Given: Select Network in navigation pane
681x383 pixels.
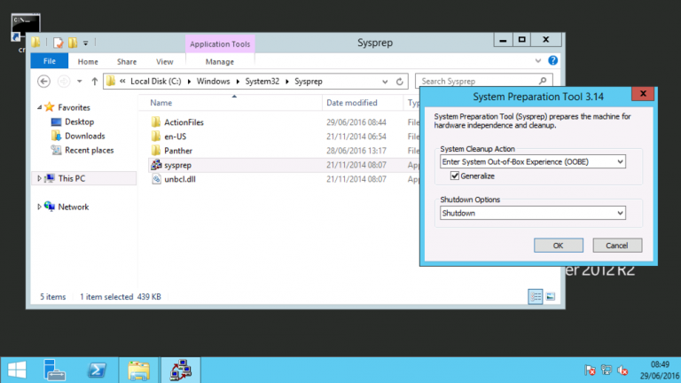Looking at the screenshot, I should (73, 207).
